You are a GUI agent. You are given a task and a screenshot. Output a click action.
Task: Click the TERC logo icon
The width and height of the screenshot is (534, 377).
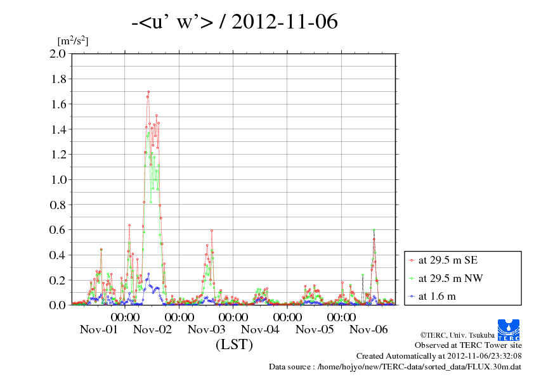pos(509,330)
